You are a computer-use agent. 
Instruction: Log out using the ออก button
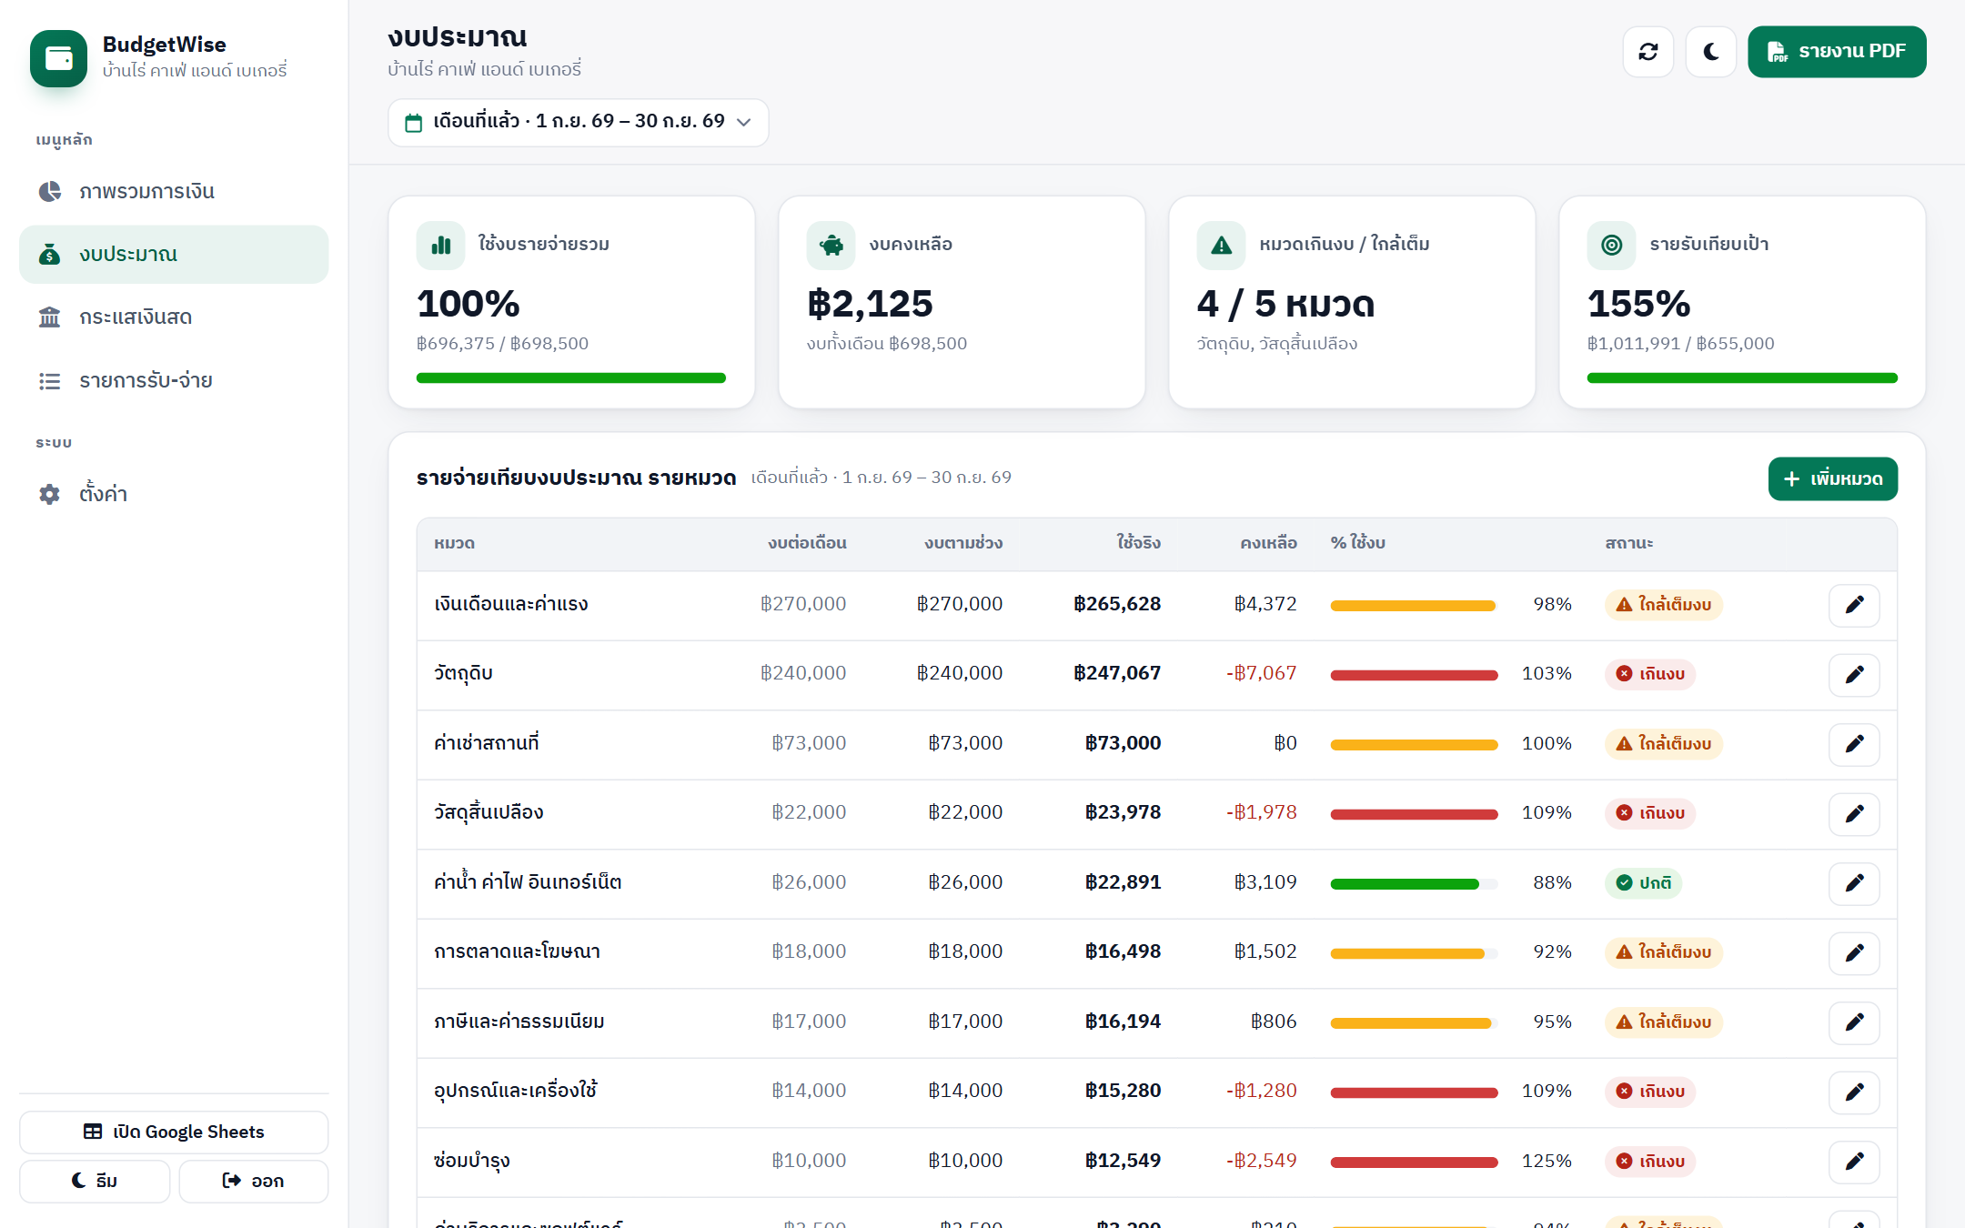pyautogui.click(x=254, y=1181)
